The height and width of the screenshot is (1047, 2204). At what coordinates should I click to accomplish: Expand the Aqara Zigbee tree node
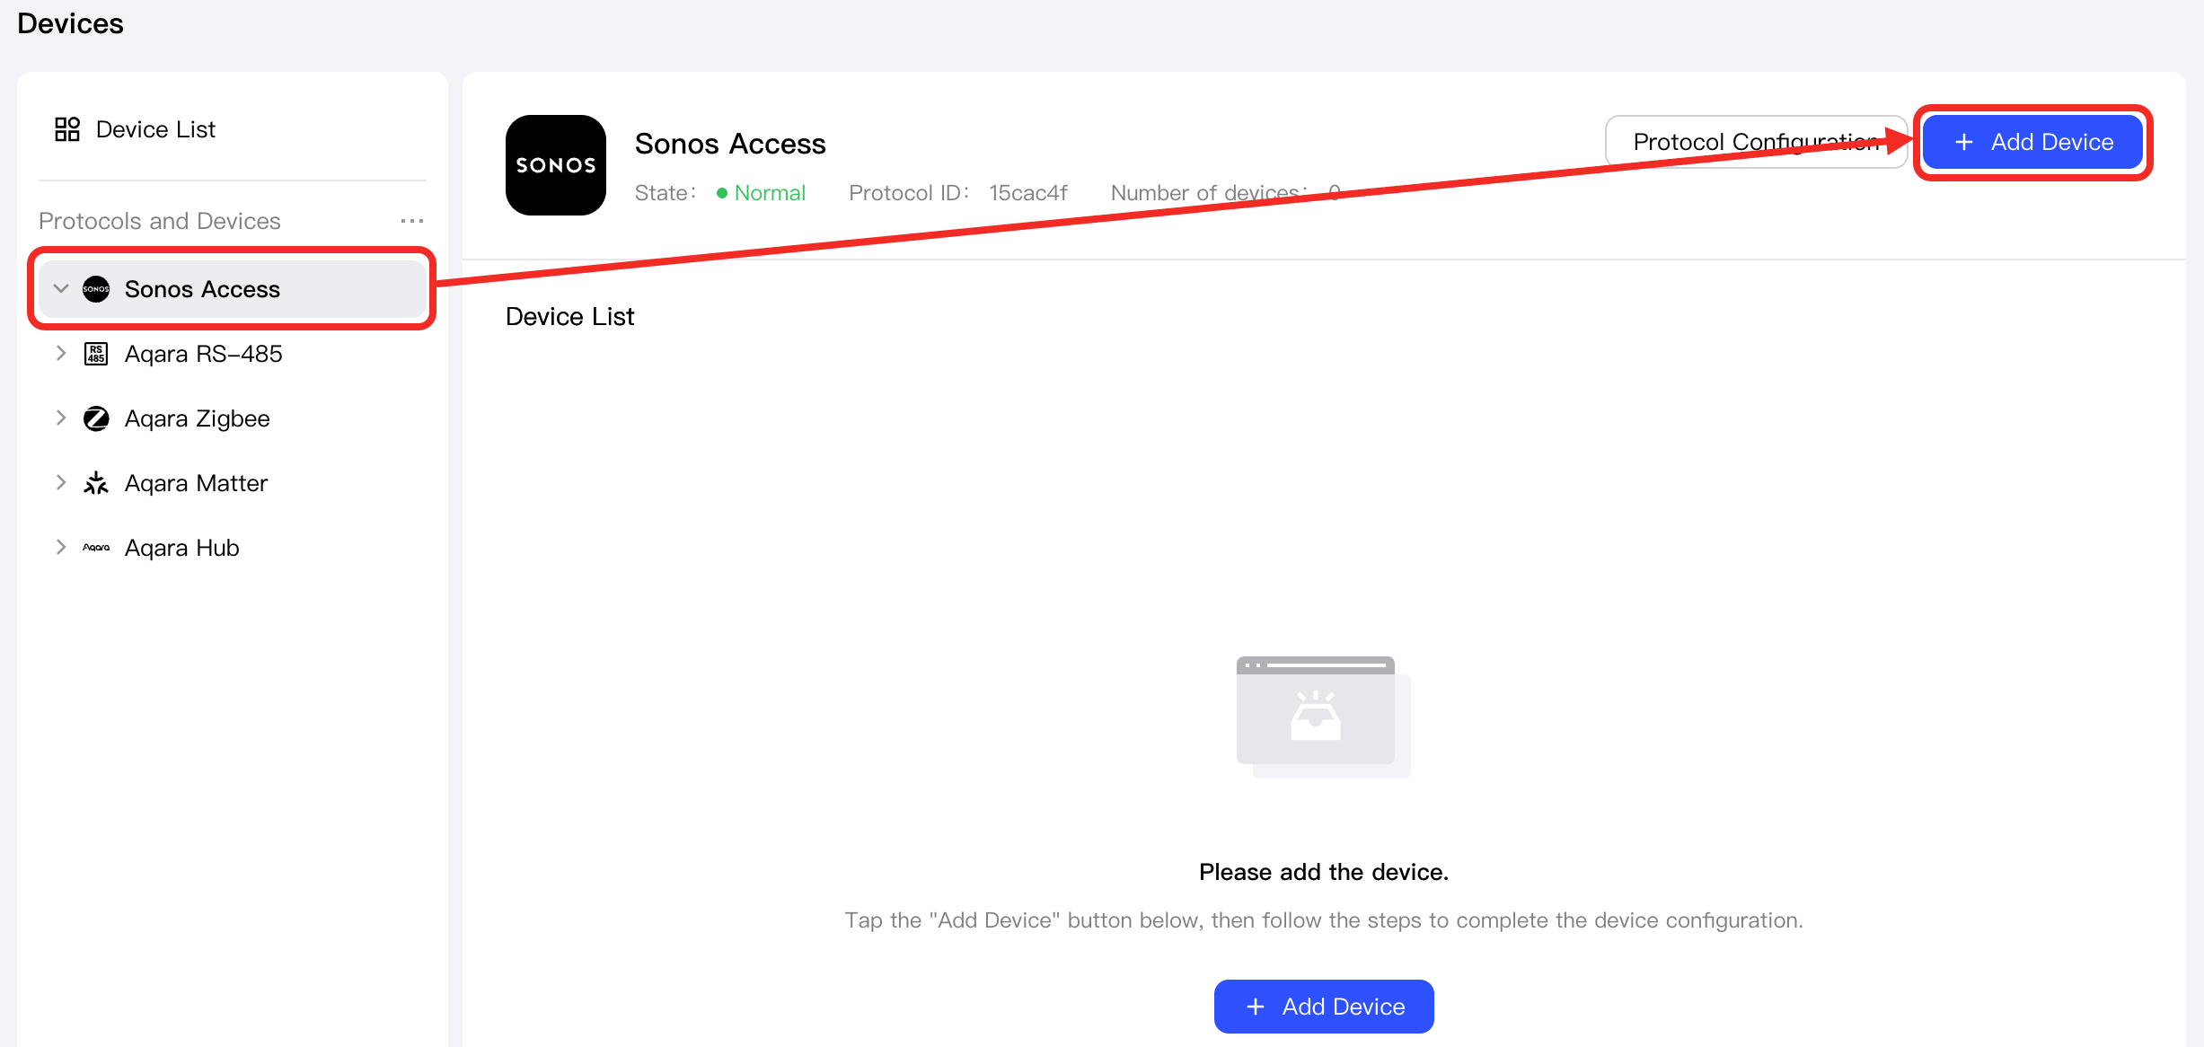coord(61,418)
